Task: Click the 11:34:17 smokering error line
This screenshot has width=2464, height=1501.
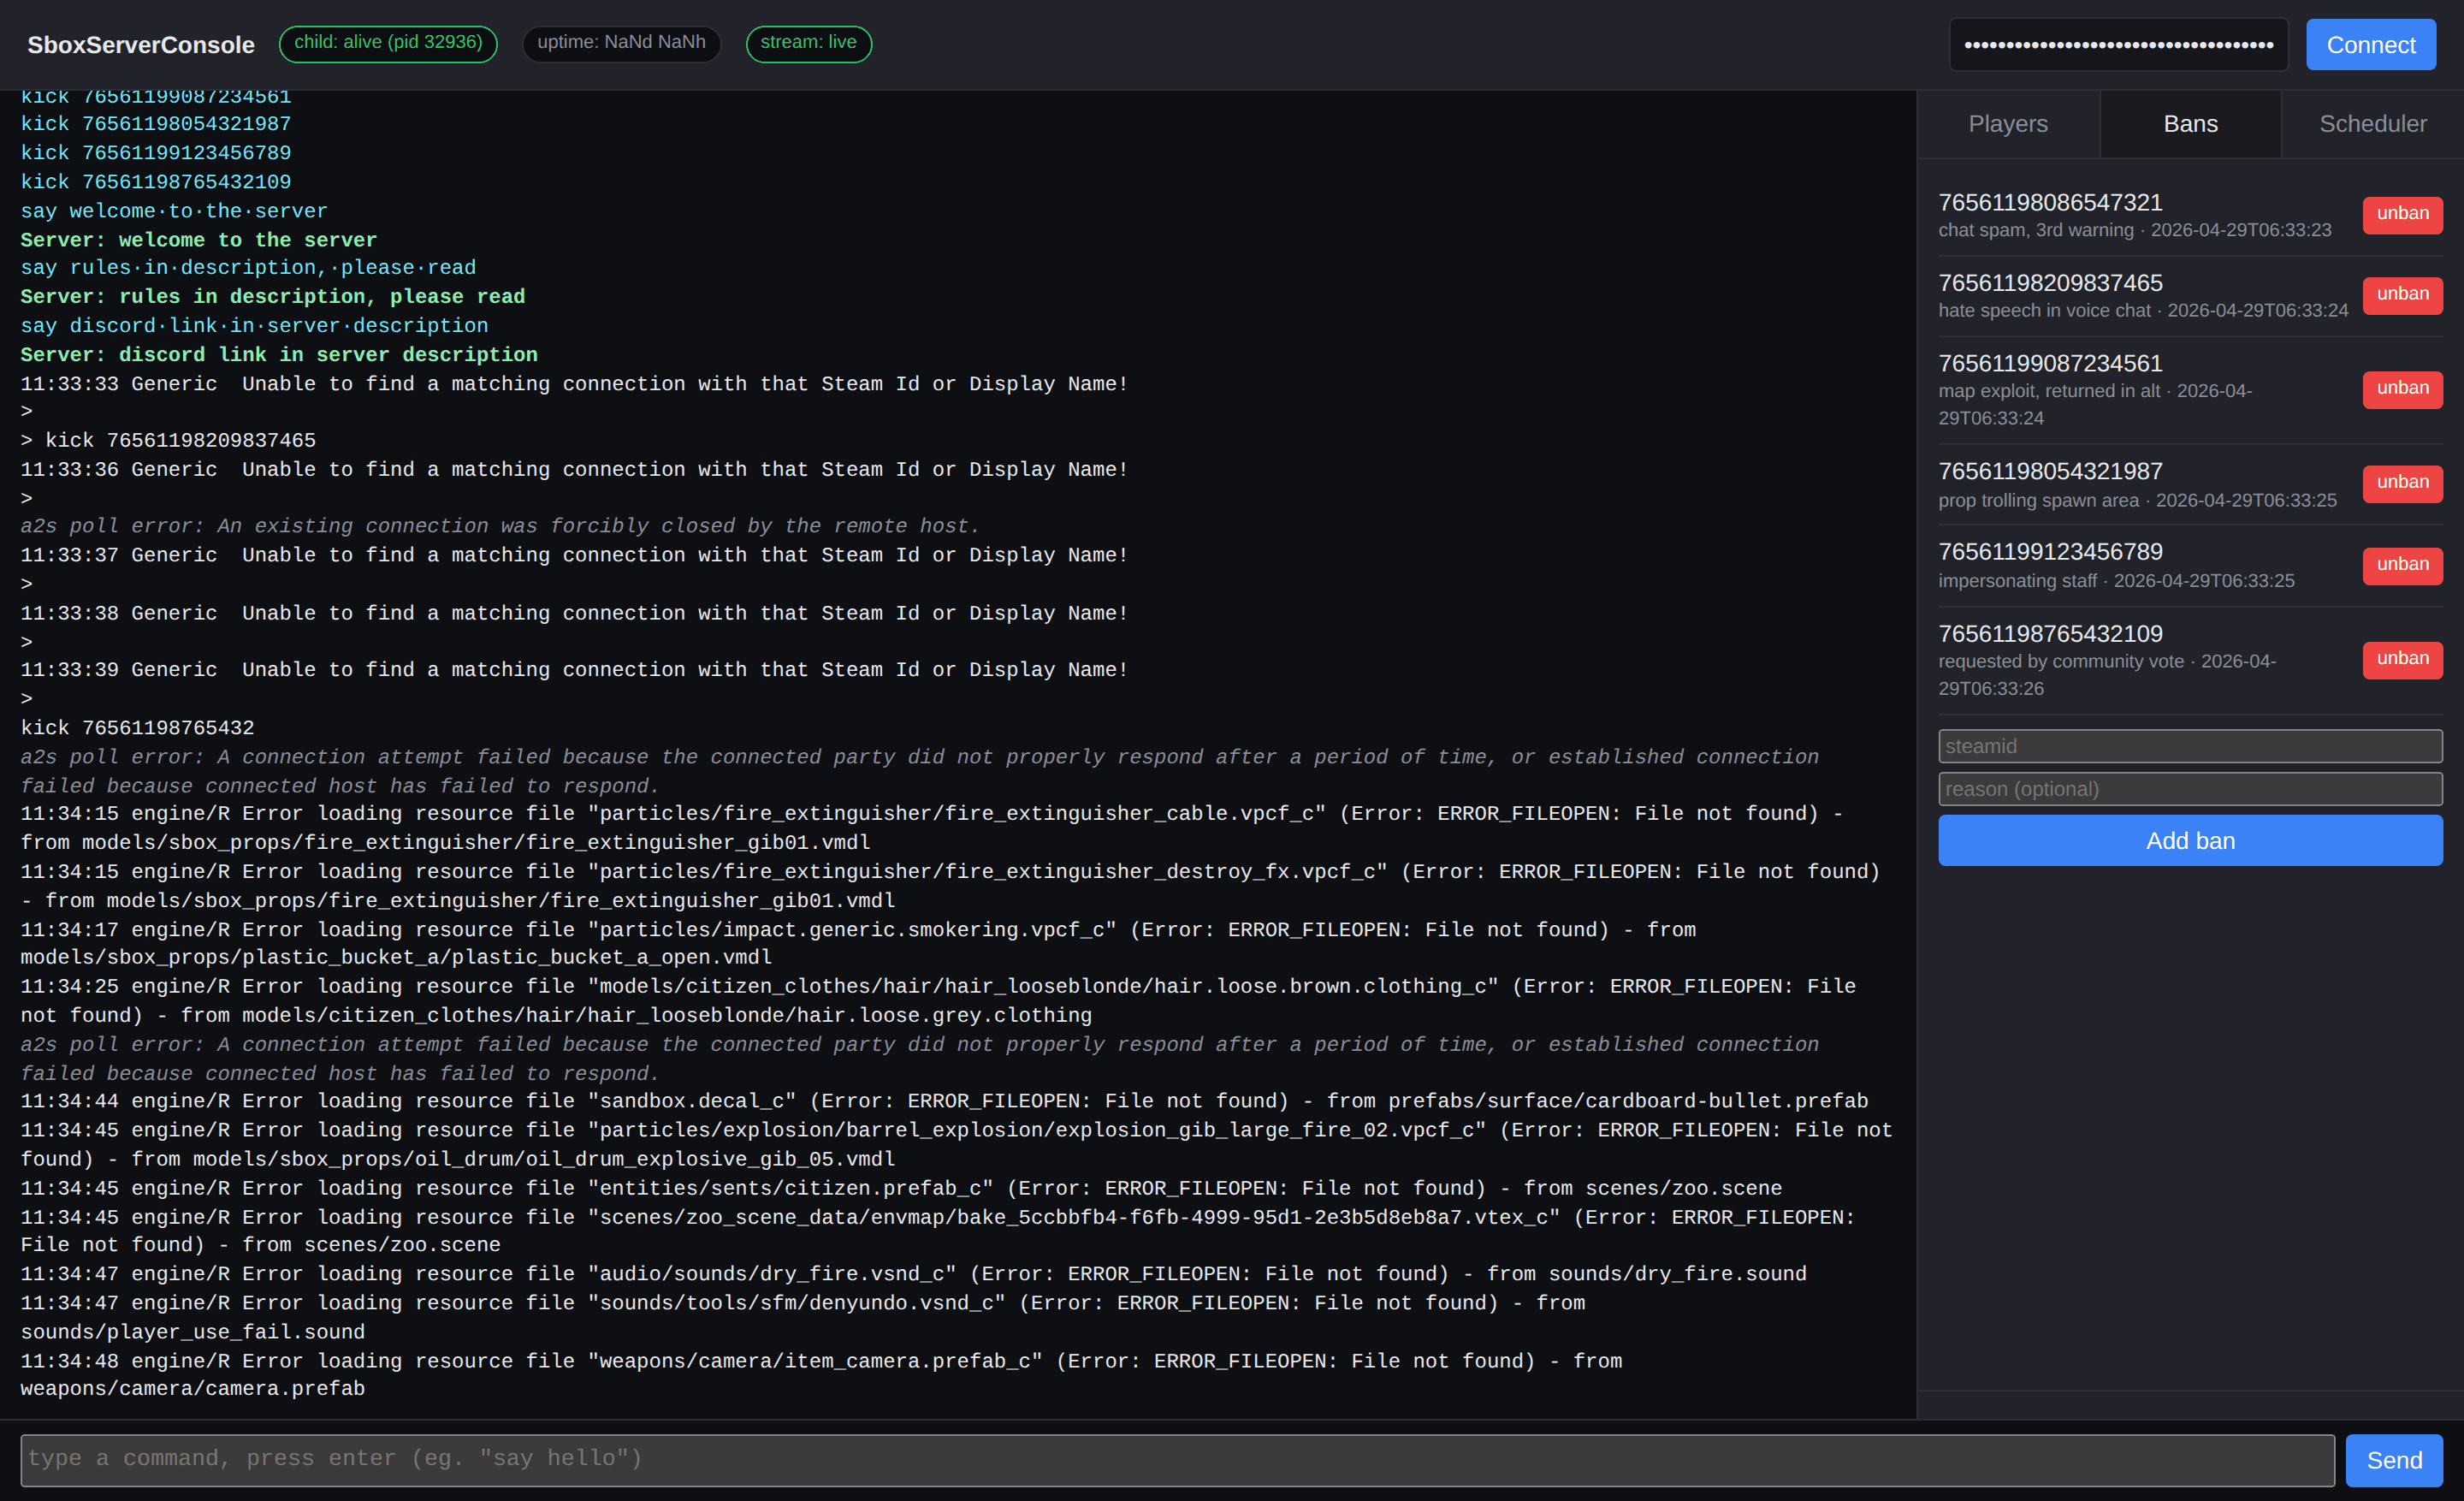Action: pos(859,944)
